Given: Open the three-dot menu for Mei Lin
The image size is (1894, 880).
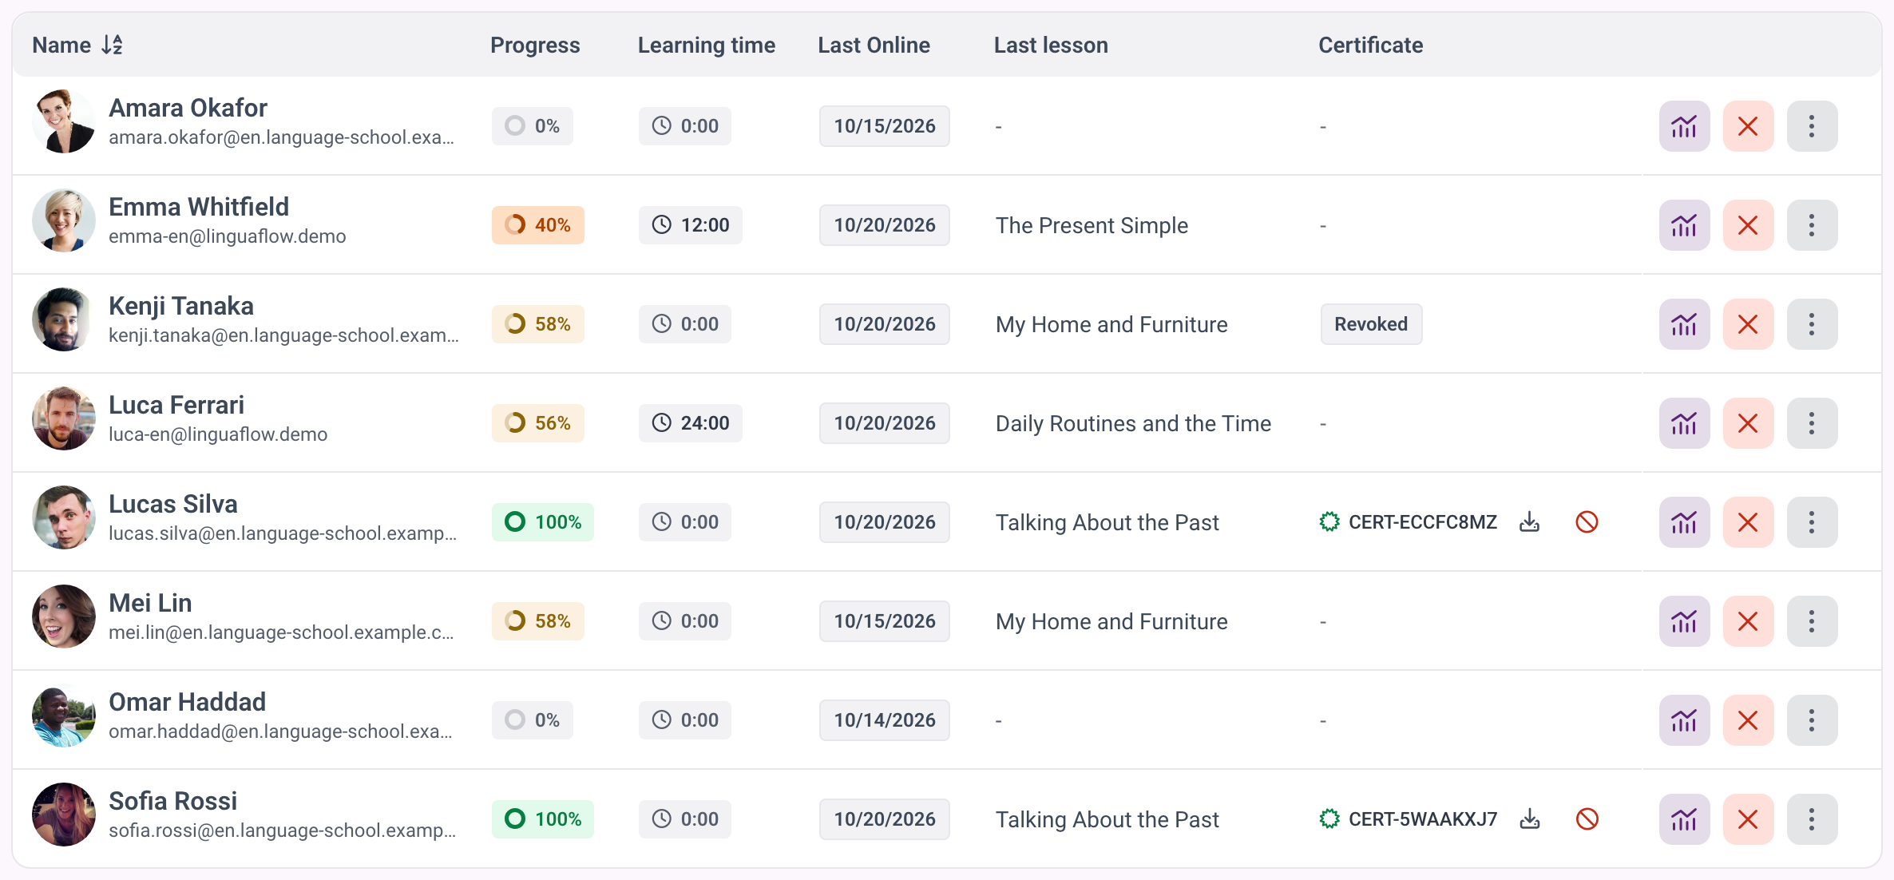Looking at the screenshot, I should [1812, 621].
